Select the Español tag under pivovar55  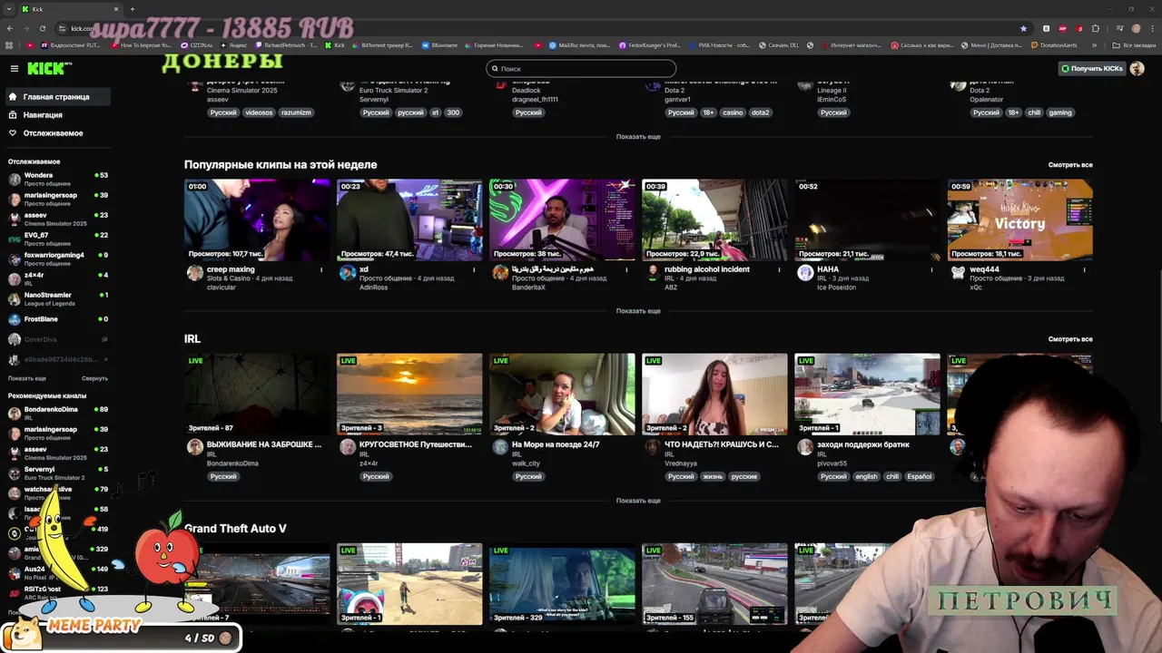coord(919,476)
